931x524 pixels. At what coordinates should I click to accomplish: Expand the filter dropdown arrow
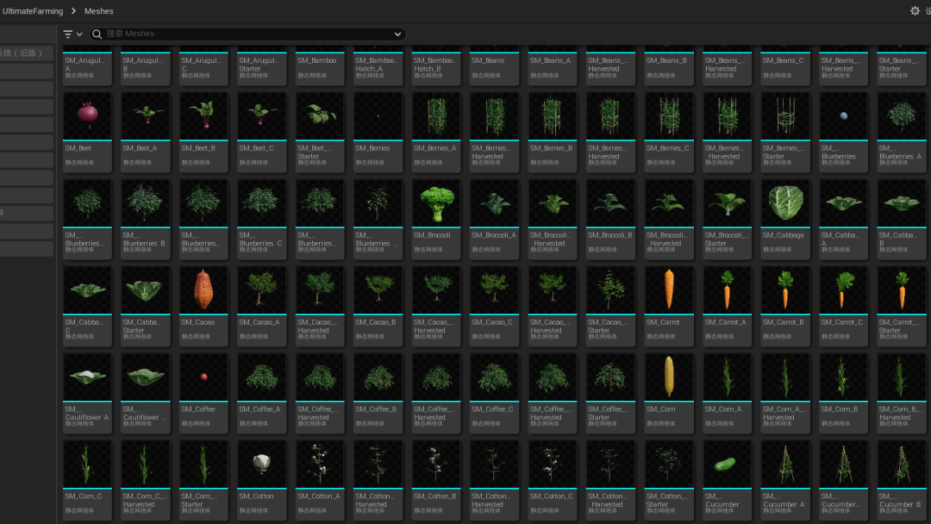(x=79, y=34)
